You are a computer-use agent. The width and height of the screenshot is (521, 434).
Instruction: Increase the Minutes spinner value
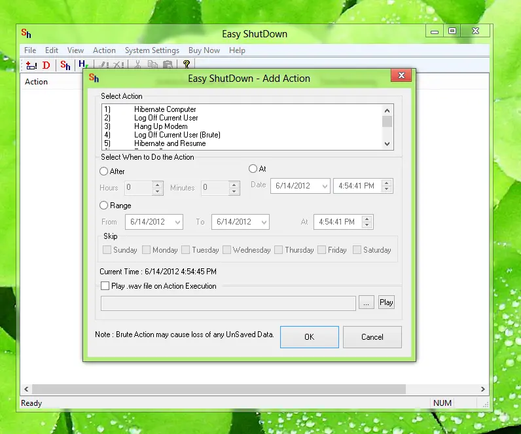click(x=234, y=185)
